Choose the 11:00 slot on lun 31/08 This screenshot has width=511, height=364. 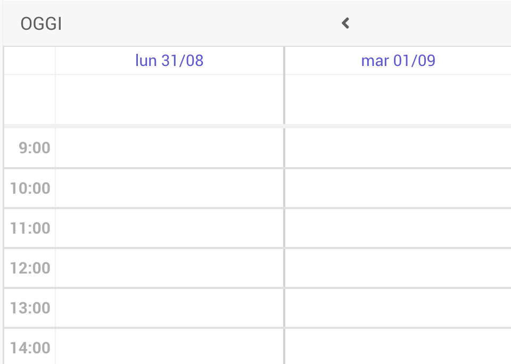coord(169,228)
